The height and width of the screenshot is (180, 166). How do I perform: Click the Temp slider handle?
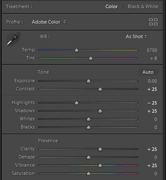(76, 50)
